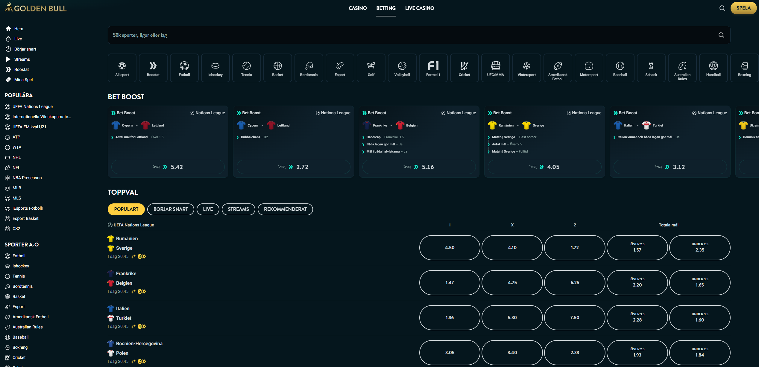
Task: Select odds 4.50 for Rumänien win
Action: [450, 248]
